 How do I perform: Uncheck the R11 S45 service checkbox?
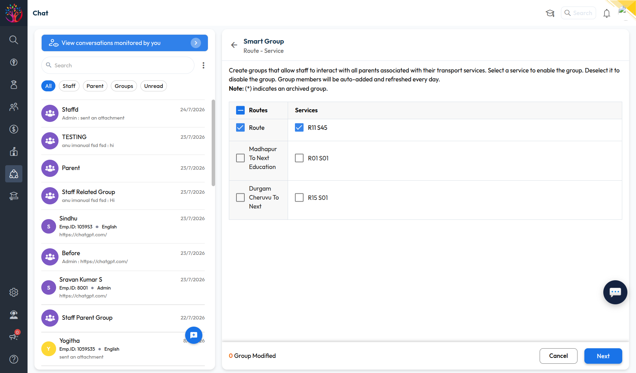(x=299, y=128)
